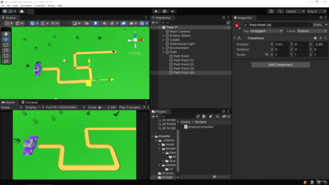
Task: Select the Move tool in Scene toolbar
Action: click(6, 39)
